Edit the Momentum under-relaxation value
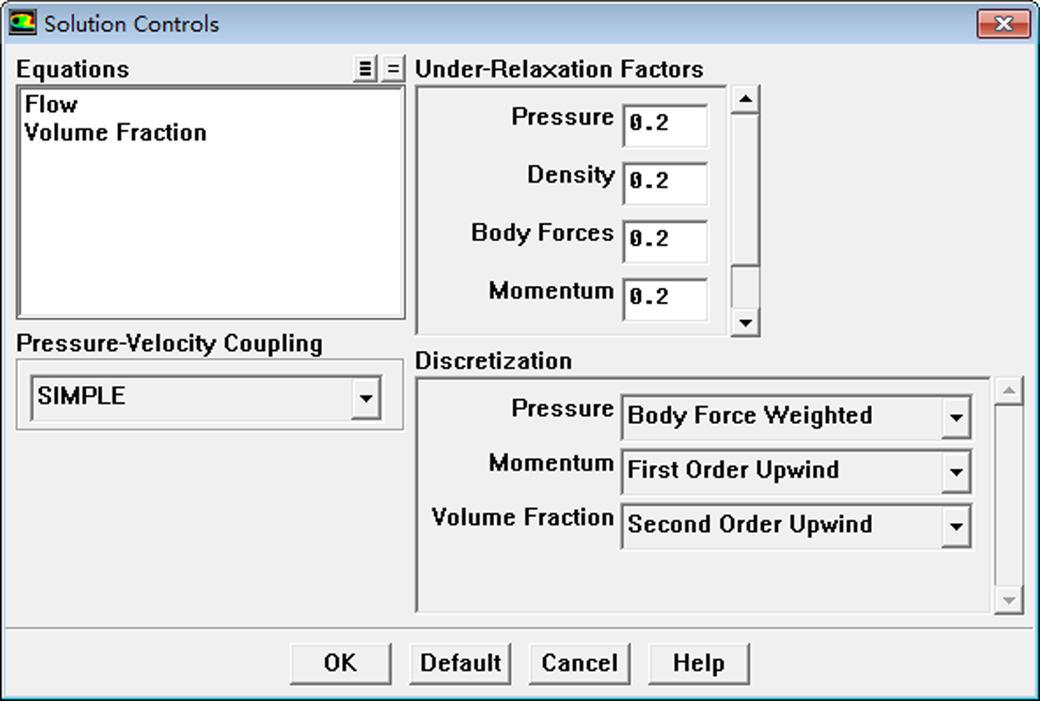 pyautogui.click(x=665, y=298)
